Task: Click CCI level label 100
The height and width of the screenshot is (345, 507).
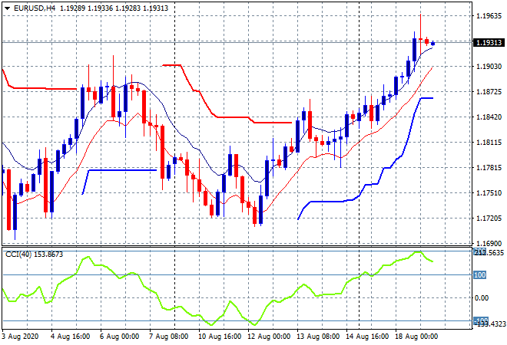Action: (479, 274)
